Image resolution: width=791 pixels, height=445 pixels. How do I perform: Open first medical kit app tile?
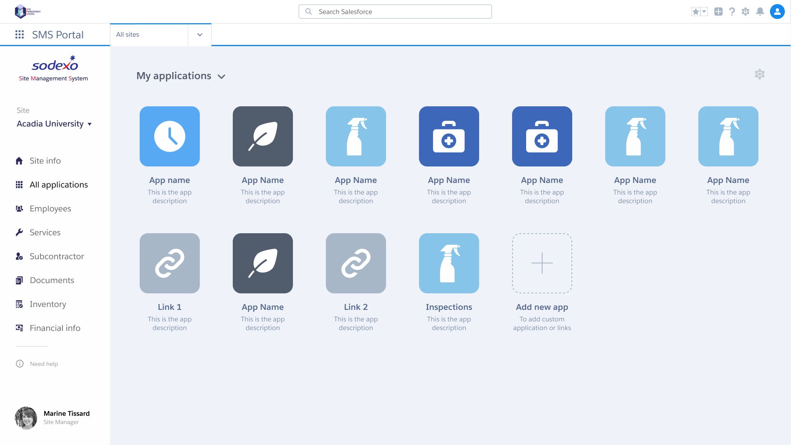coord(449,136)
